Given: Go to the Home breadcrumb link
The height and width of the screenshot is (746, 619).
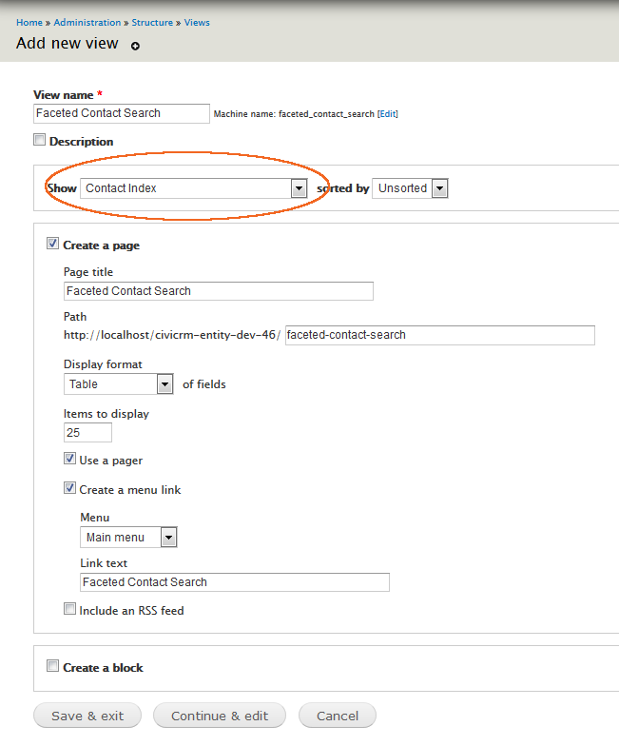Looking at the screenshot, I should (29, 23).
